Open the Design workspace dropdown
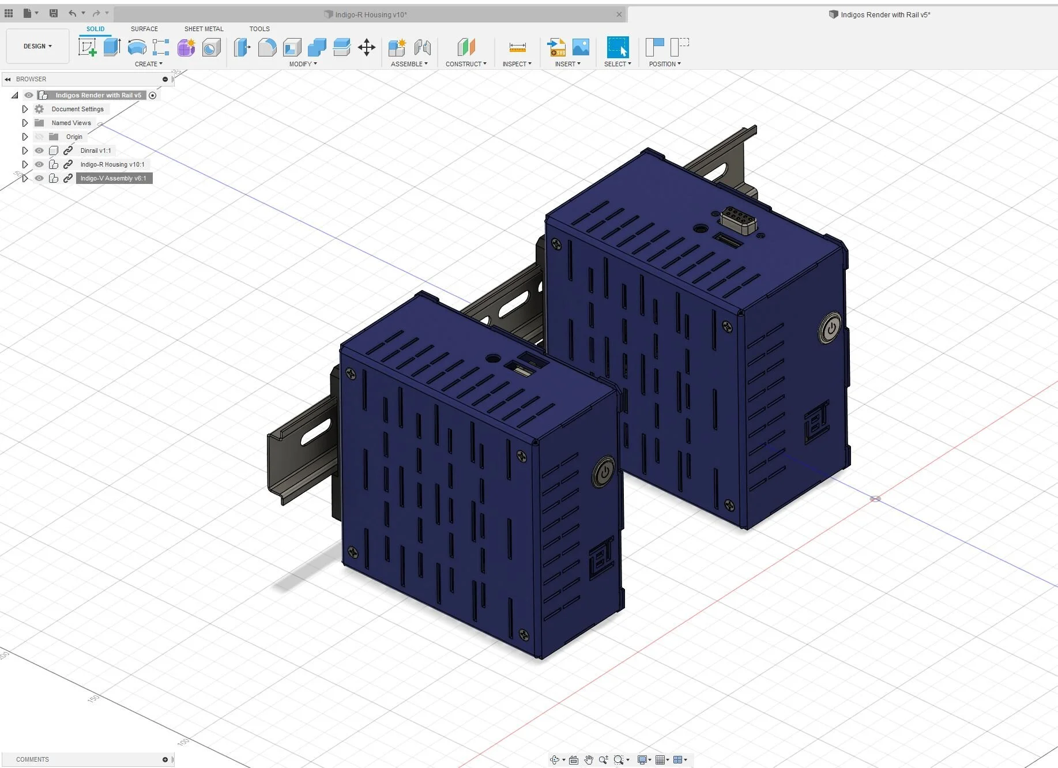This screenshot has width=1058, height=768. tap(37, 46)
